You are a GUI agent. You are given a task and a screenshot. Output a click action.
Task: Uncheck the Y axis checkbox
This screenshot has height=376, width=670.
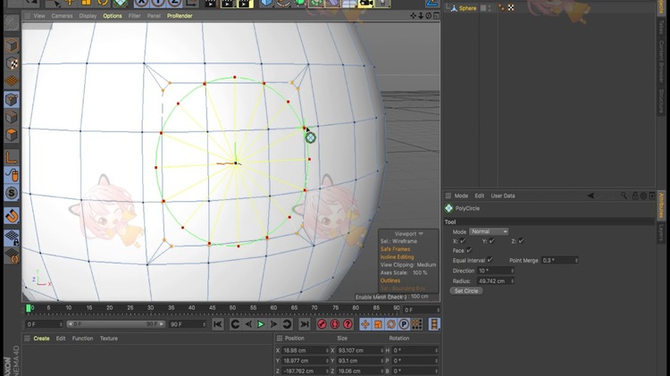tap(492, 241)
